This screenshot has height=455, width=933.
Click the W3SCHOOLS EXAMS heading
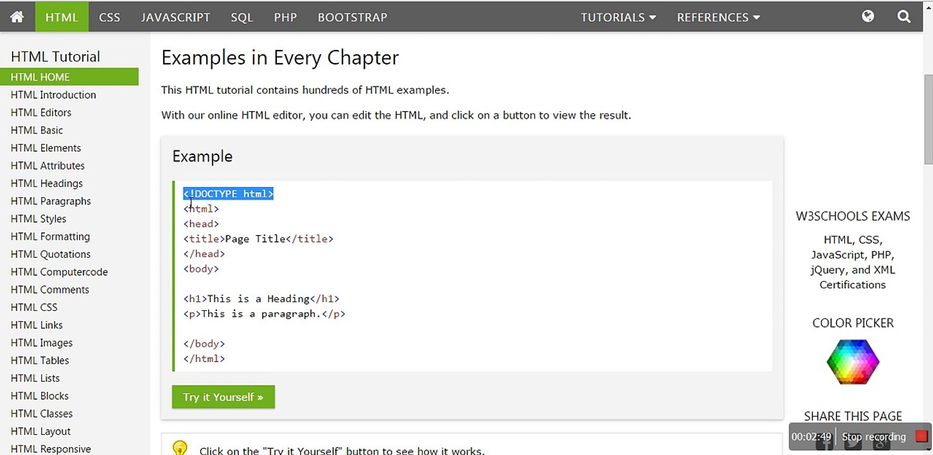tap(853, 216)
